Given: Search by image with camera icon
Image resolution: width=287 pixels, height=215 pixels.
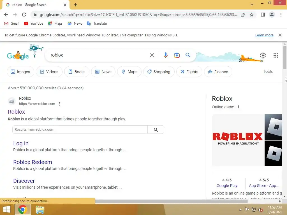Looking at the screenshot, I should click(x=177, y=55).
